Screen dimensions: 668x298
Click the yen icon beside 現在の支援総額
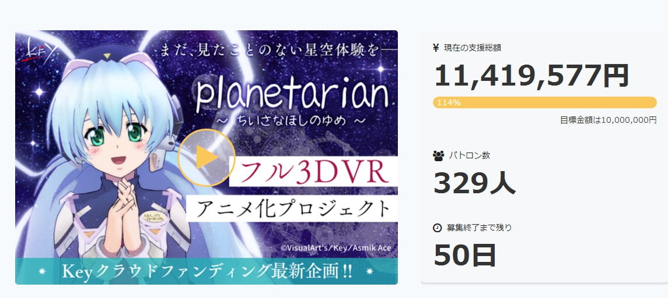tap(436, 48)
